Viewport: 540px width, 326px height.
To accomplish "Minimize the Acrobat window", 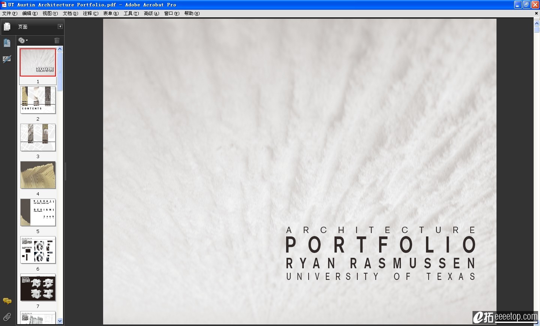I will 518,4.
